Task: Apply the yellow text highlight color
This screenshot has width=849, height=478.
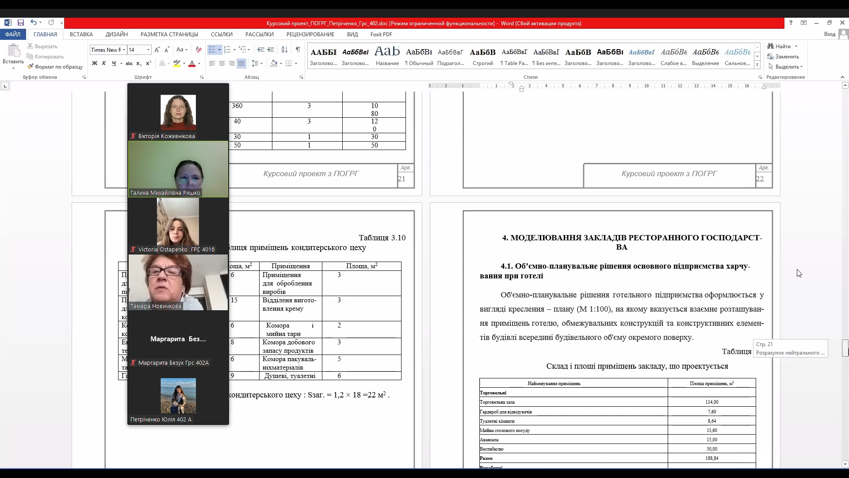Action: tap(177, 64)
